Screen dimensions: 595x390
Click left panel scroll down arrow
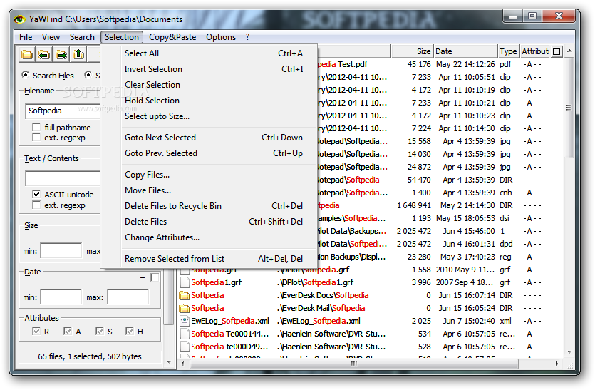(x=168, y=362)
